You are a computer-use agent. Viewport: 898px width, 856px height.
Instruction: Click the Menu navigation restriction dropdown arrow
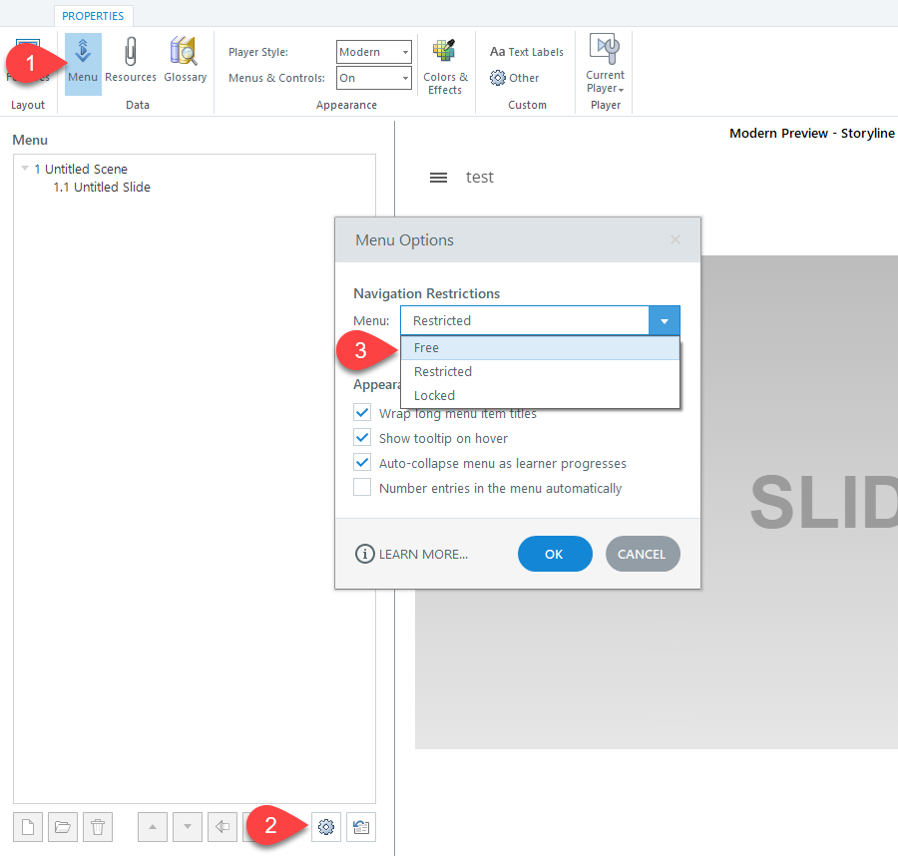[665, 320]
